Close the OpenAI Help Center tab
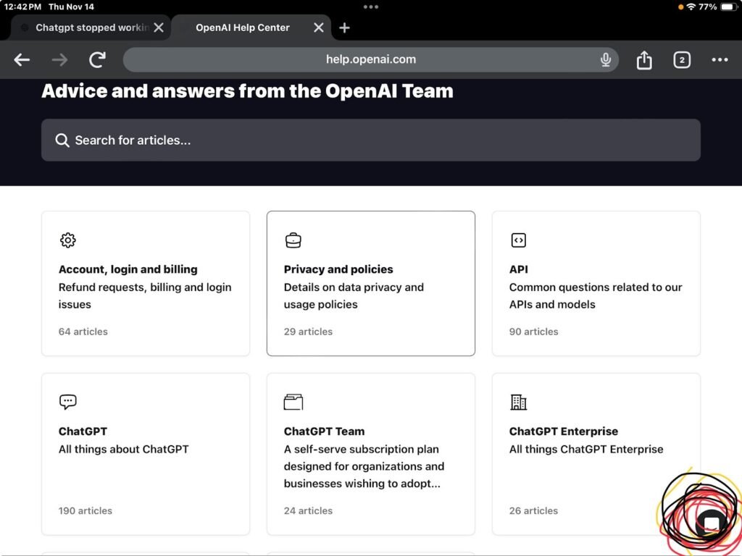 [319, 28]
